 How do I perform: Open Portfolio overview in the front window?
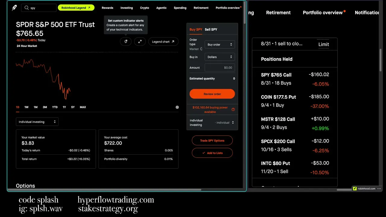pos(228,8)
